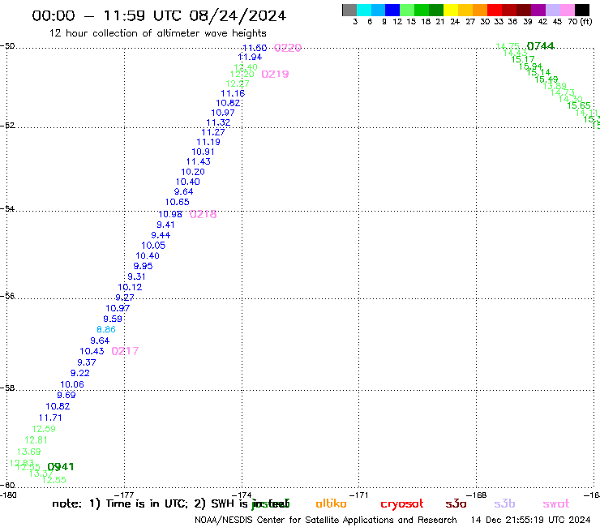Click the NOAA/NESDIS footer credit text

[326, 520]
